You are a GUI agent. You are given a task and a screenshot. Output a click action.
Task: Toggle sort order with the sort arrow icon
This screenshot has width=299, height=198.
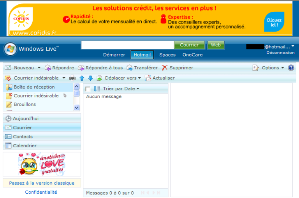click(97, 88)
